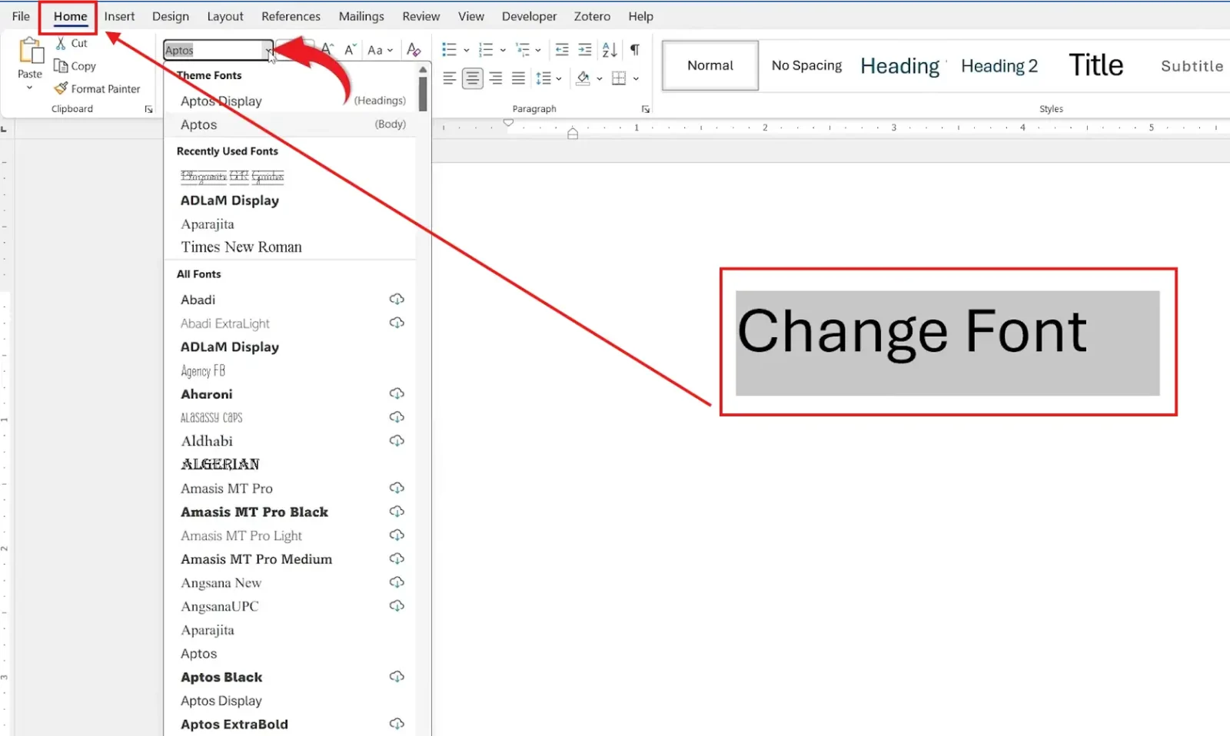This screenshot has height=736, width=1230.
Task: Click the Aptos font name box
Action: pyautogui.click(x=214, y=50)
